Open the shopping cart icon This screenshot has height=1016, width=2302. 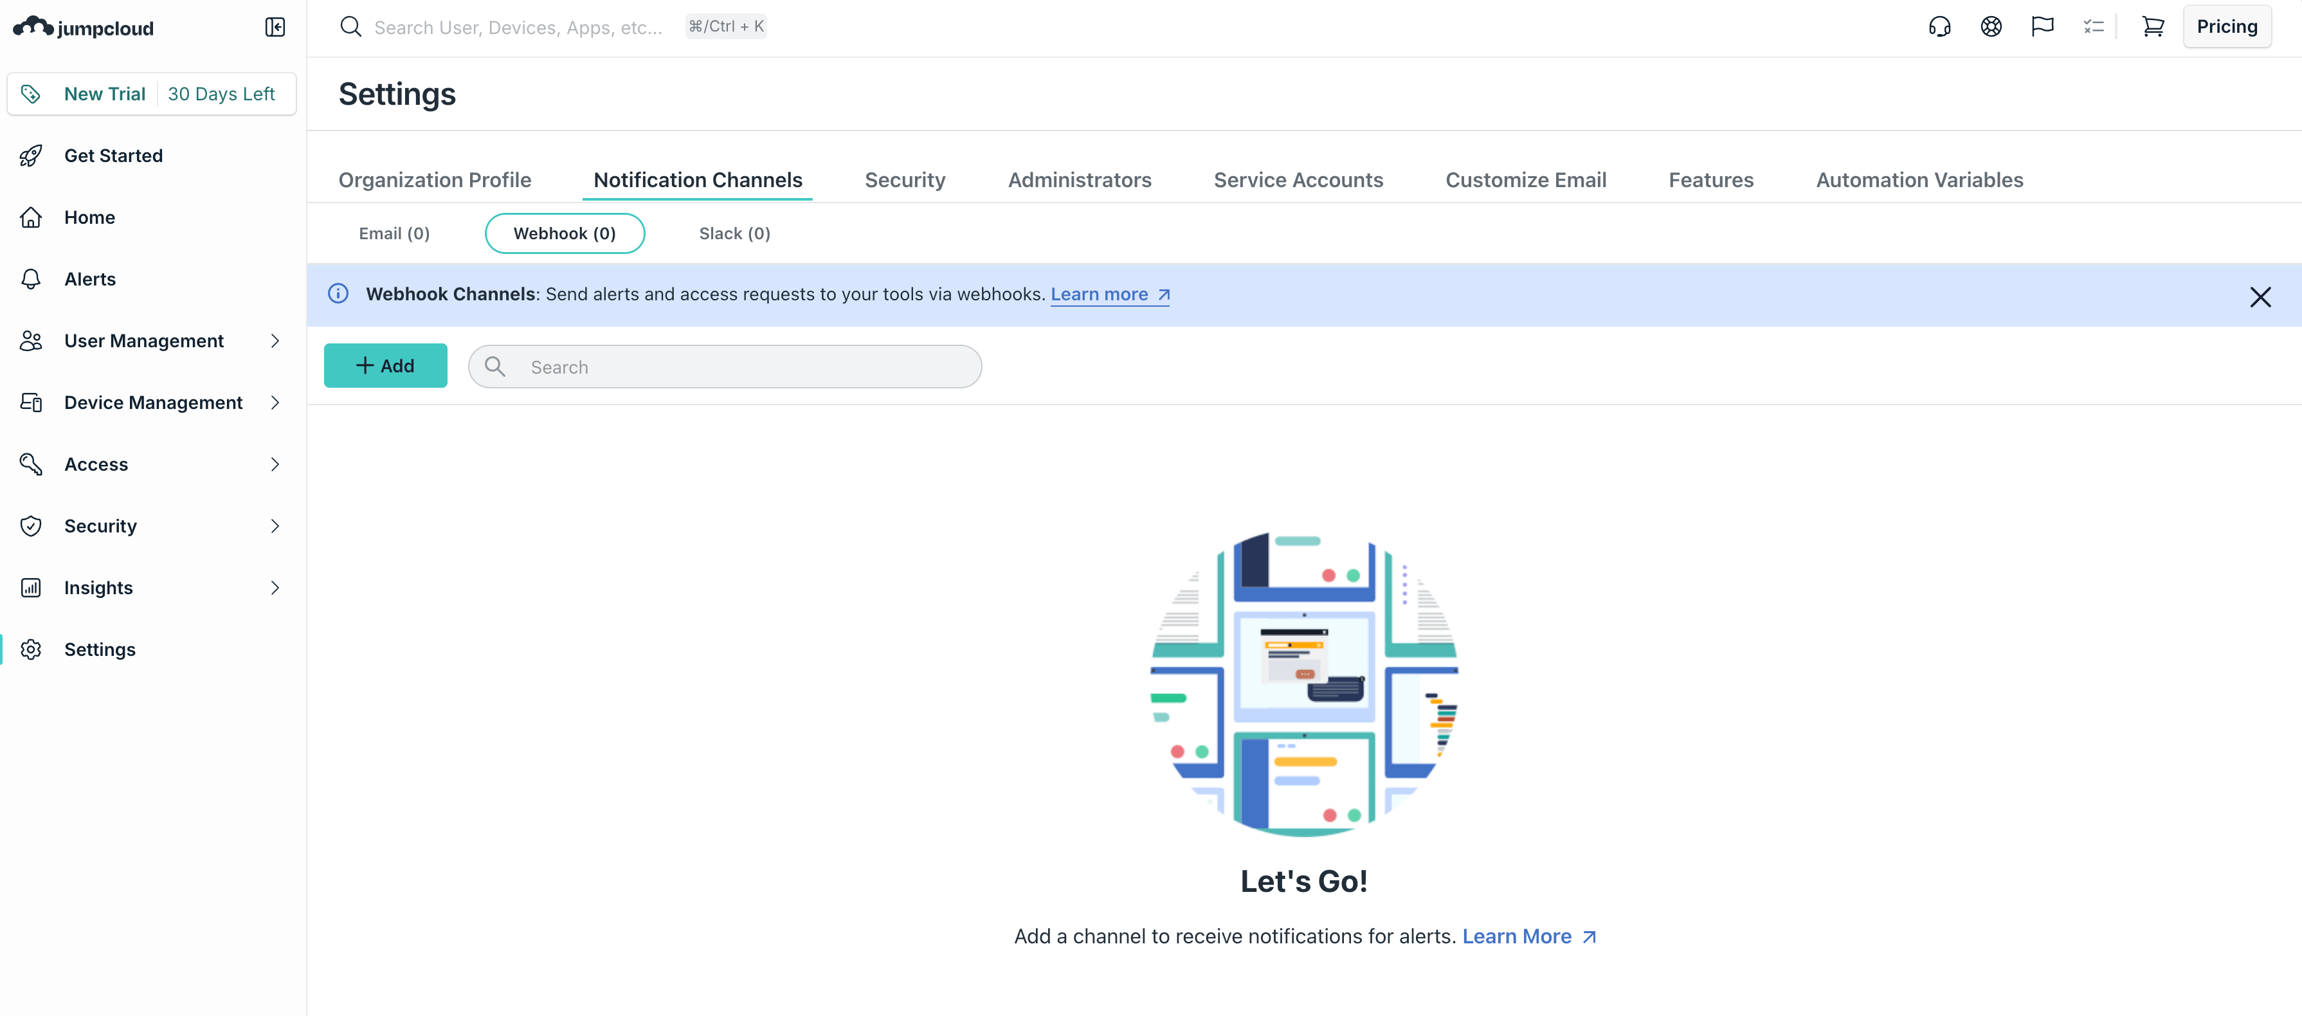click(2153, 27)
